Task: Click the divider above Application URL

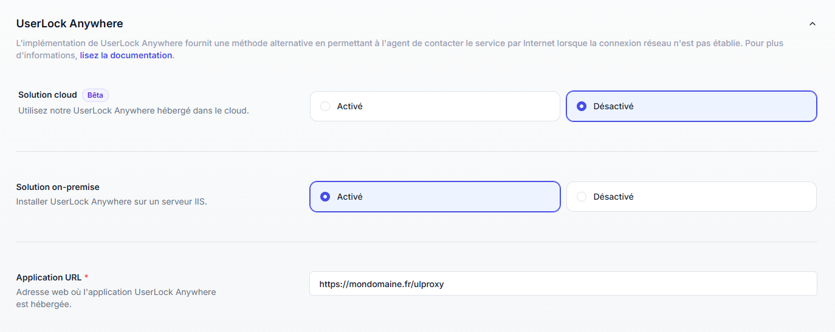Action: 416,242
